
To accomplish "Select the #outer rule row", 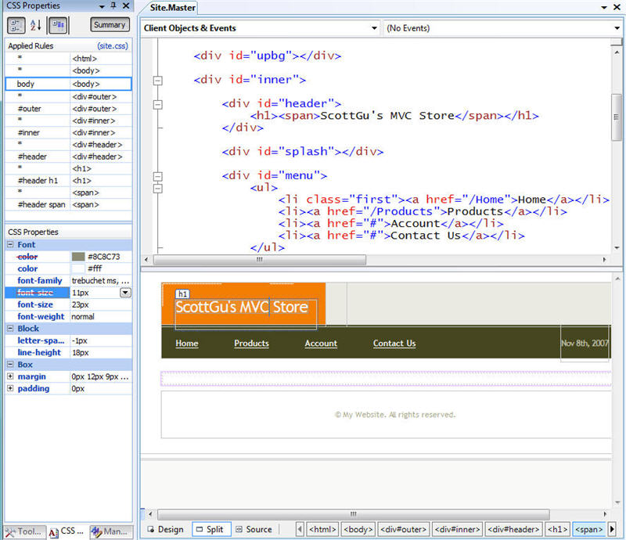I will coord(68,109).
